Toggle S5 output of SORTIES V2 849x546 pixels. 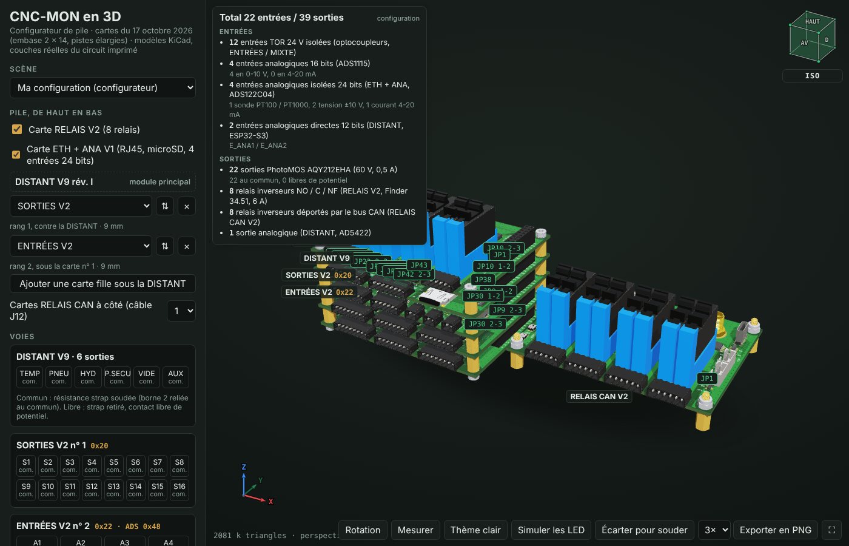pos(113,465)
